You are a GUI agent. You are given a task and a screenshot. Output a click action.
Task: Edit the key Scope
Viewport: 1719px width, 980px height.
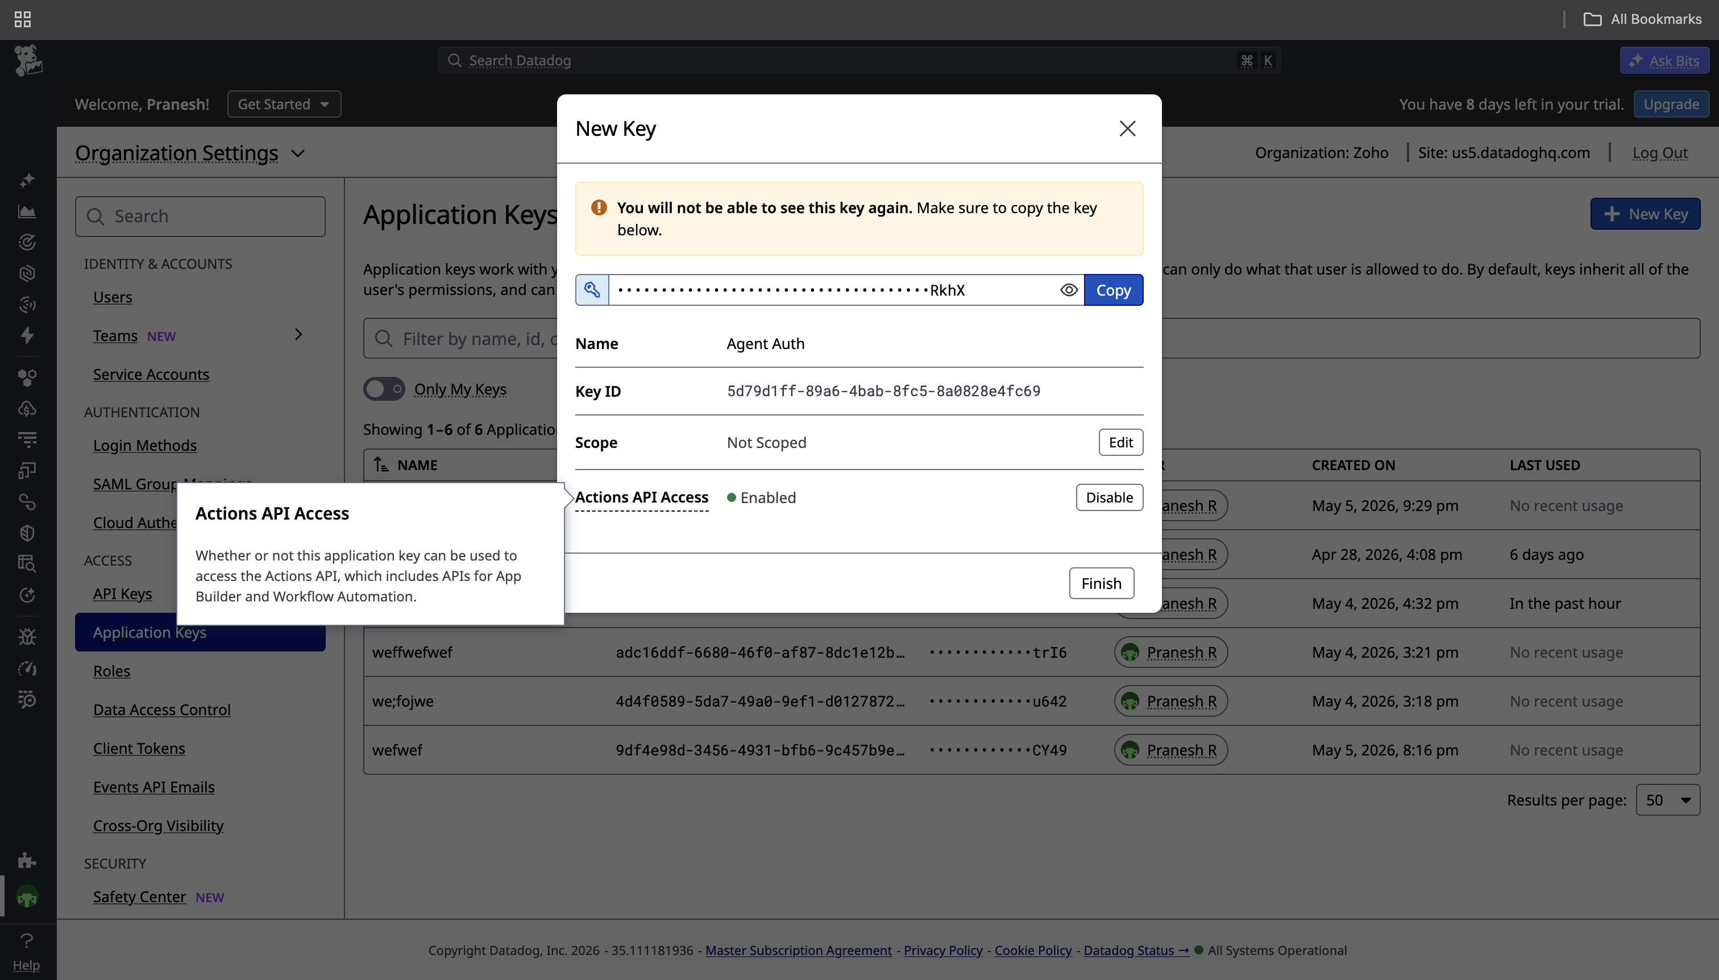point(1120,442)
